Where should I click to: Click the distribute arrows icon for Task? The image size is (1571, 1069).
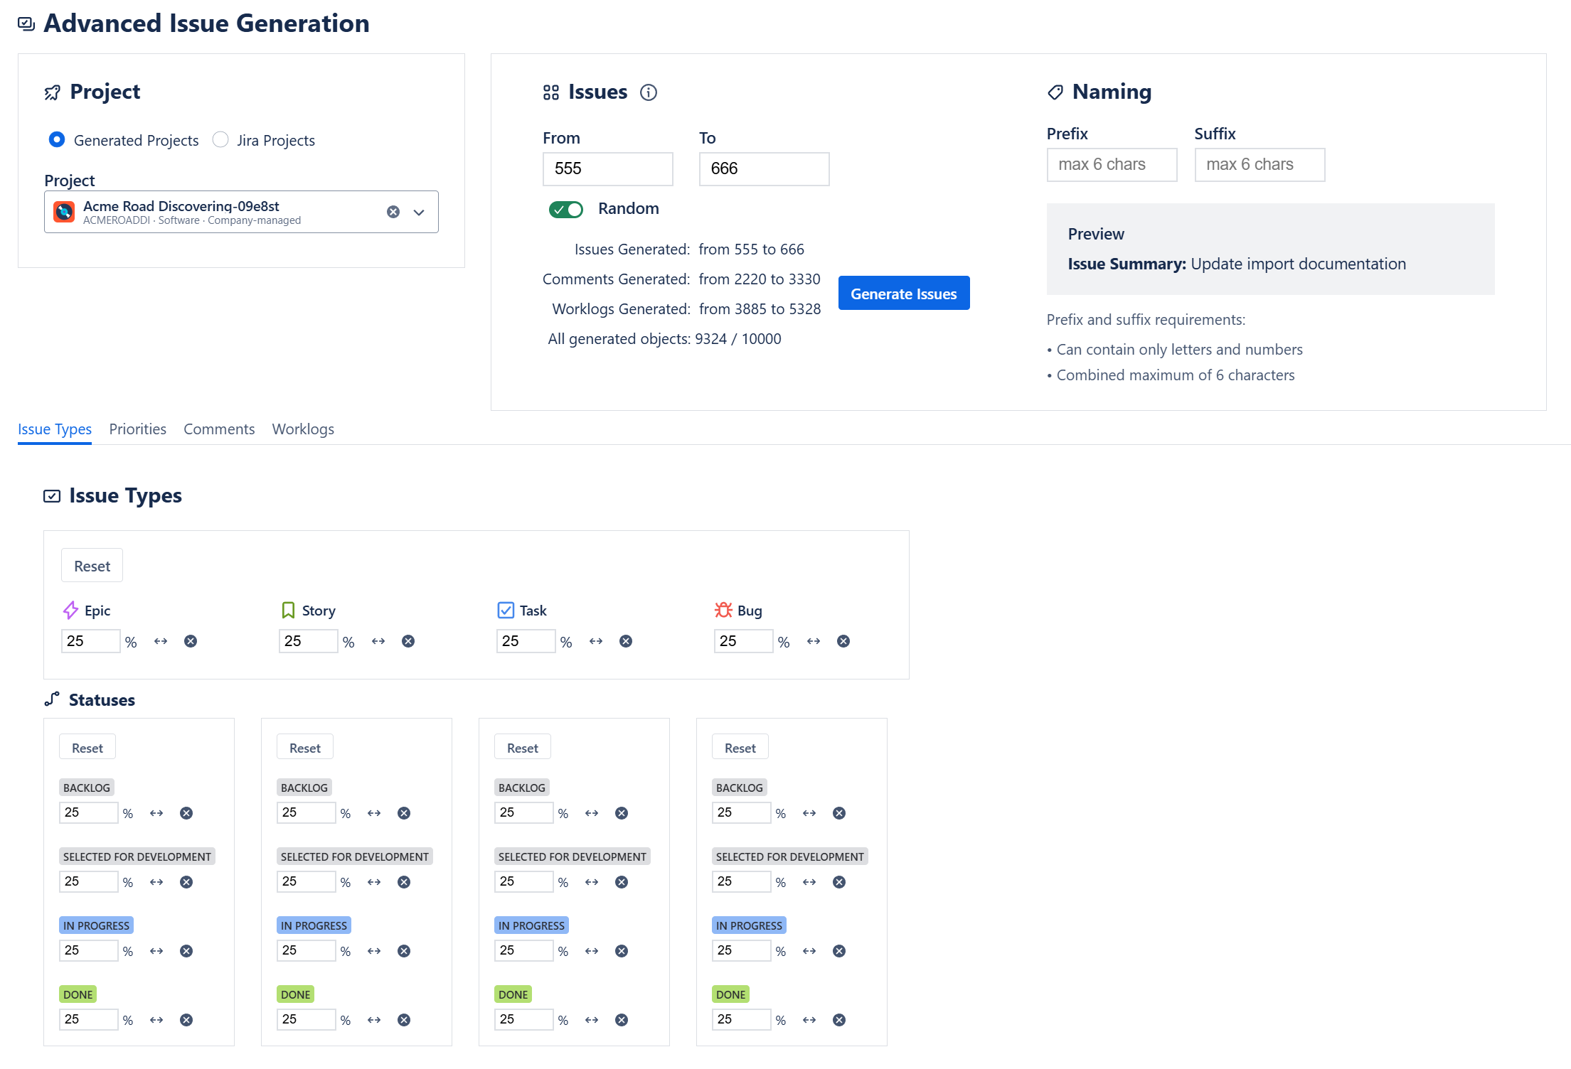596,641
